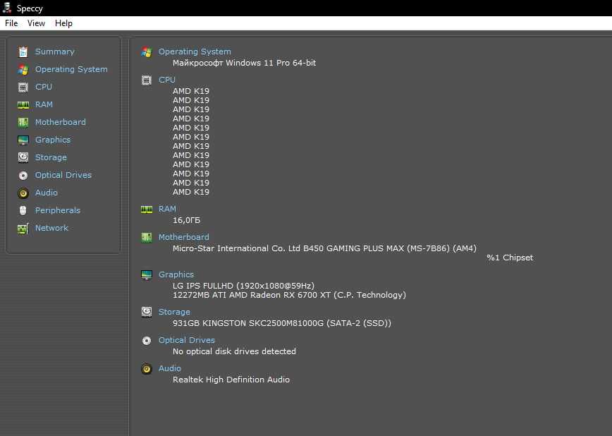
Task: Click the Graphics heading icon in summary
Action: (x=147, y=275)
